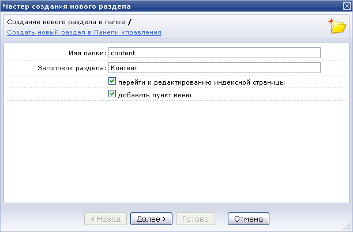Viewport: 353px width, 232px height.
Task: Open Создать новый раздел в Панели управления link
Action: (84, 32)
